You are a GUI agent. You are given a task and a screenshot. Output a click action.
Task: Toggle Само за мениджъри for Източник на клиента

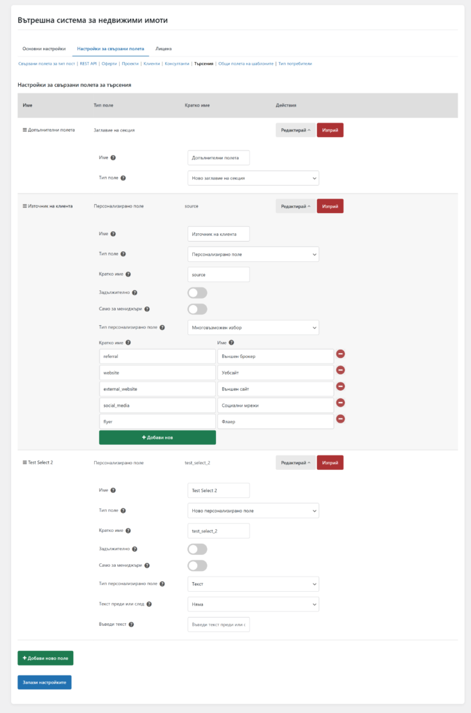(197, 309)
